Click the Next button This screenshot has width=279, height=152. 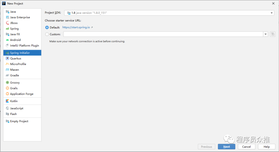227,147
